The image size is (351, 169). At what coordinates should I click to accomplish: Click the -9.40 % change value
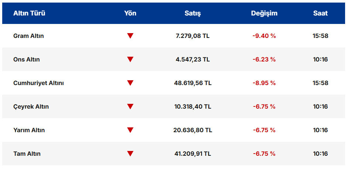coord(264,36)
